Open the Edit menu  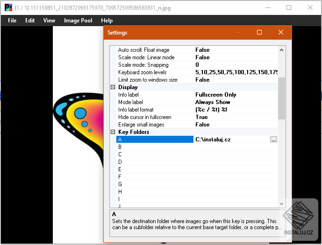click(30, 21)
